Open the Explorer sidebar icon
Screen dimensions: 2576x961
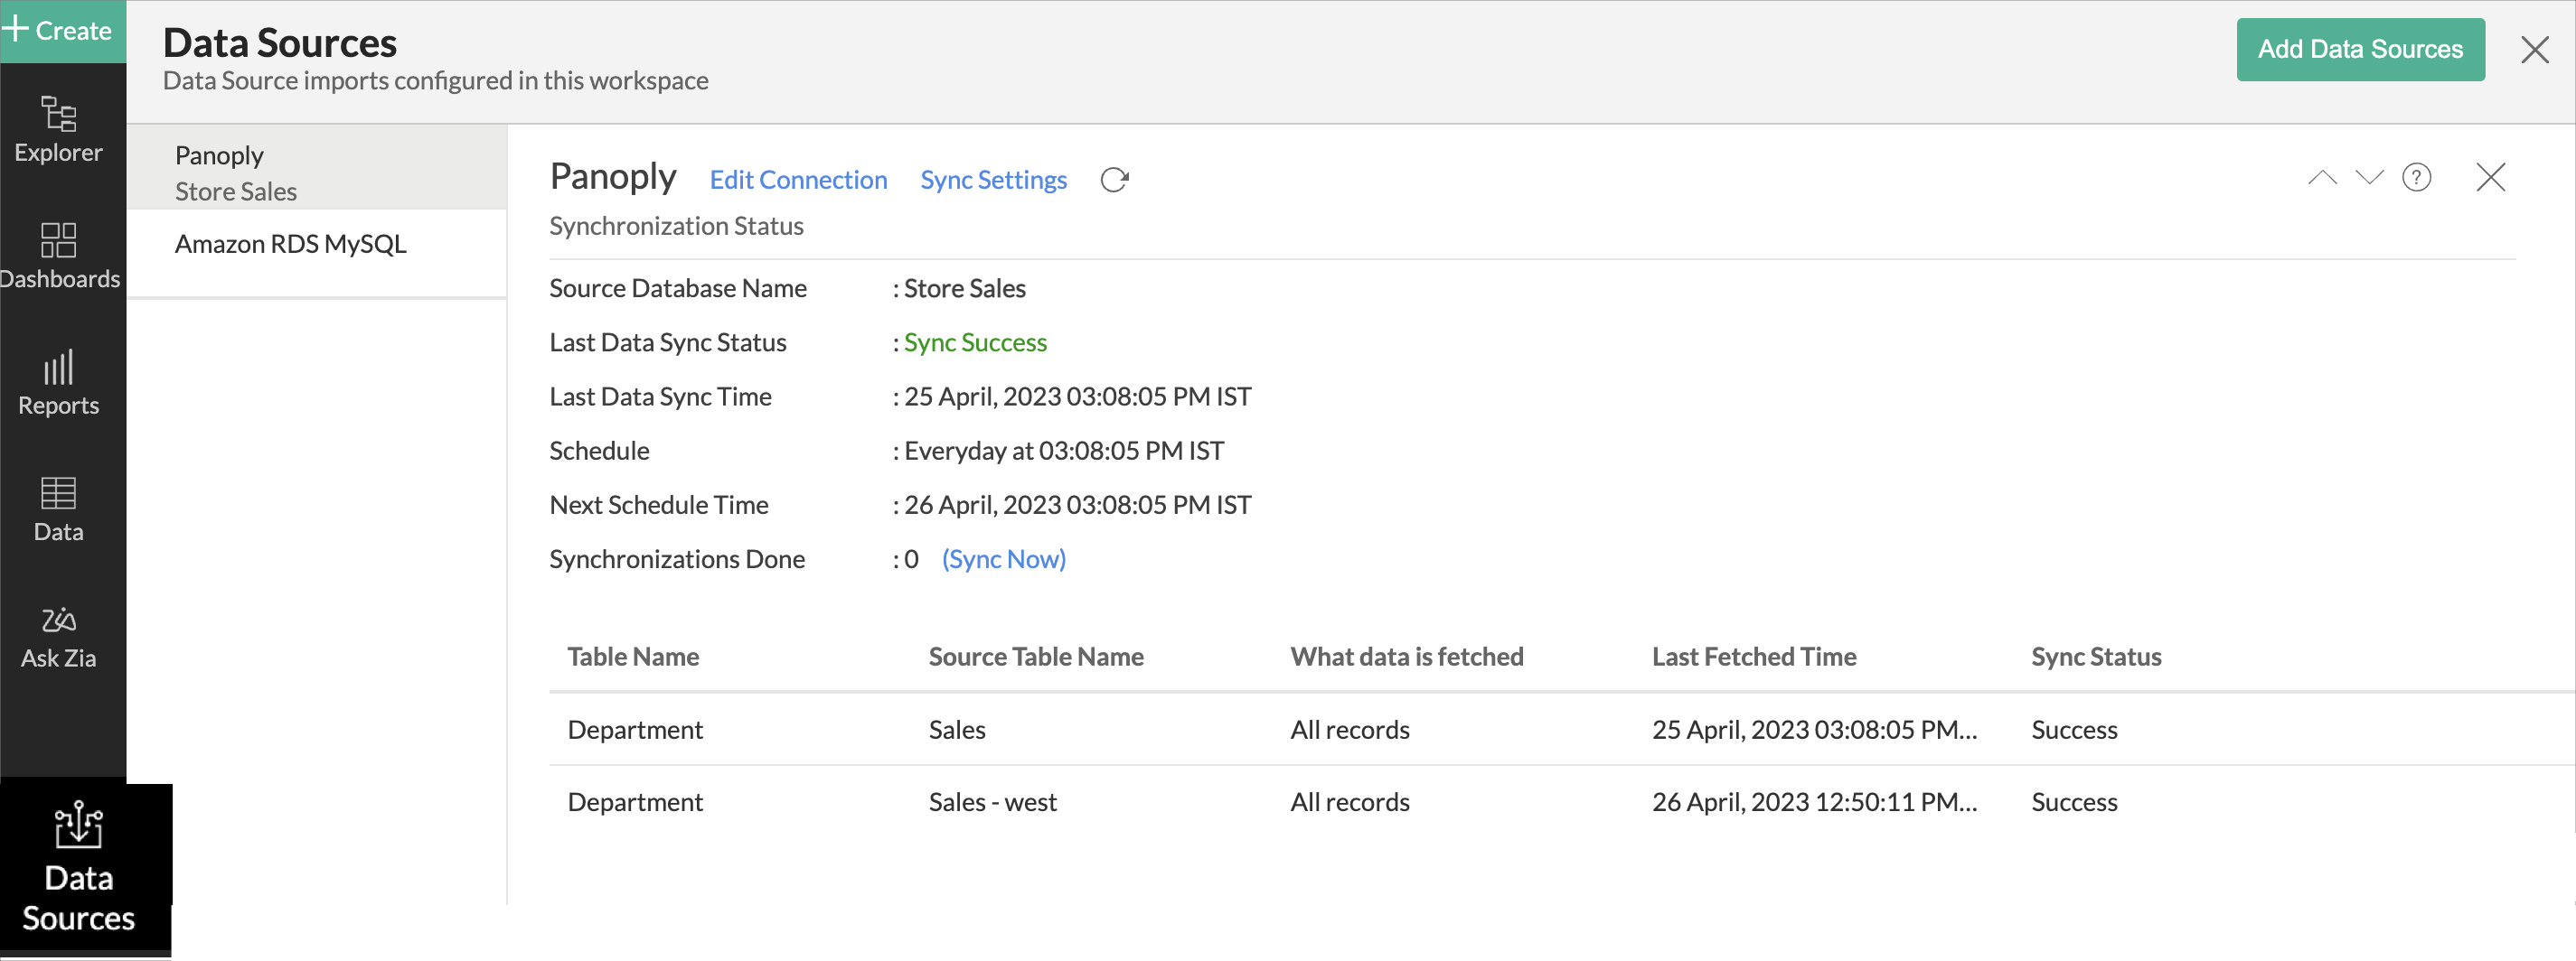pyautogui.click(x=58, y=129)
